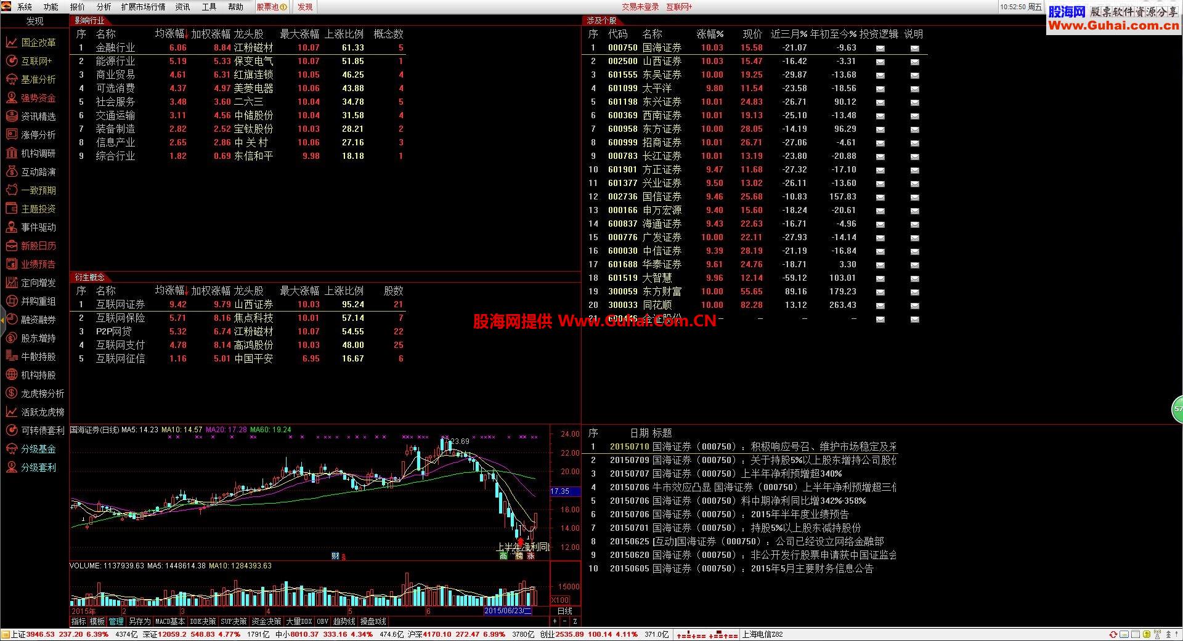This screenshot has width=1183, height=641.
Task: Open 牛散持股 in the sidebar
Action: (31, 357)
